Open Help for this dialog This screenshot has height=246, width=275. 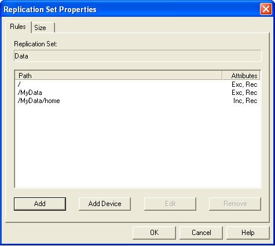[x=248, y=233]
